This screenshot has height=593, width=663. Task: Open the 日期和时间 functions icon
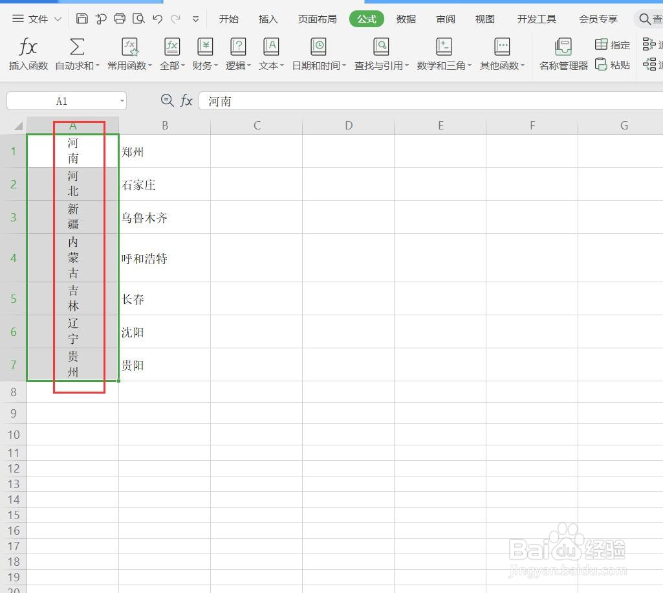(x=318, y=47)
